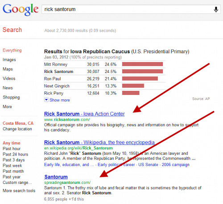Switch to Images results

[9, 60]
